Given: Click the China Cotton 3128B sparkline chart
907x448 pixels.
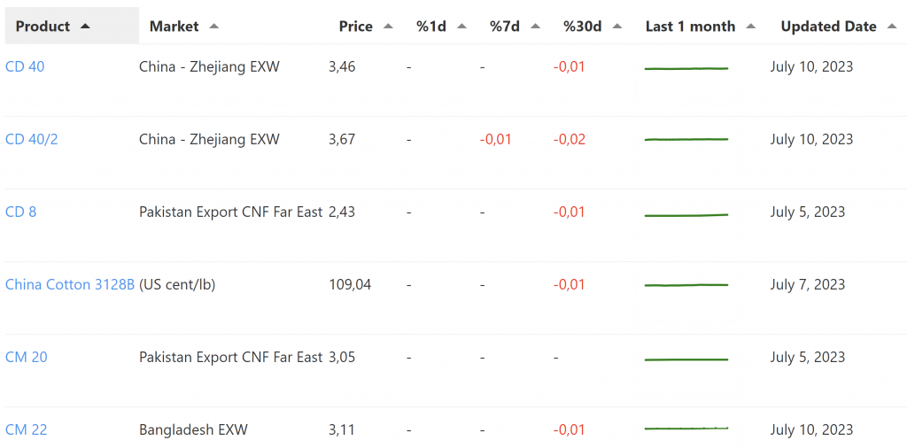Looking at the screenshot, I should point(686,285).
